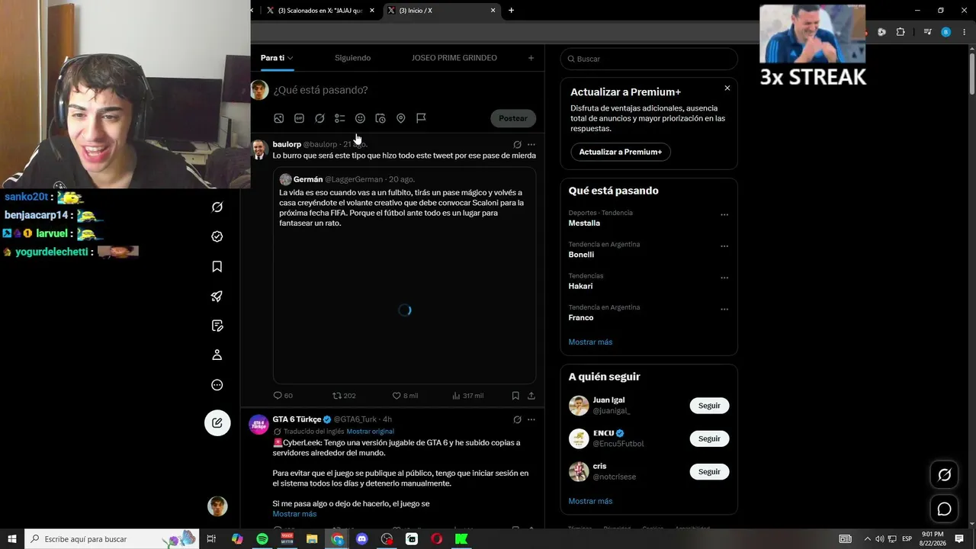Open the More options circle in the sidebar
This screenshot has width=976, height=549.
tap(217, 385)
